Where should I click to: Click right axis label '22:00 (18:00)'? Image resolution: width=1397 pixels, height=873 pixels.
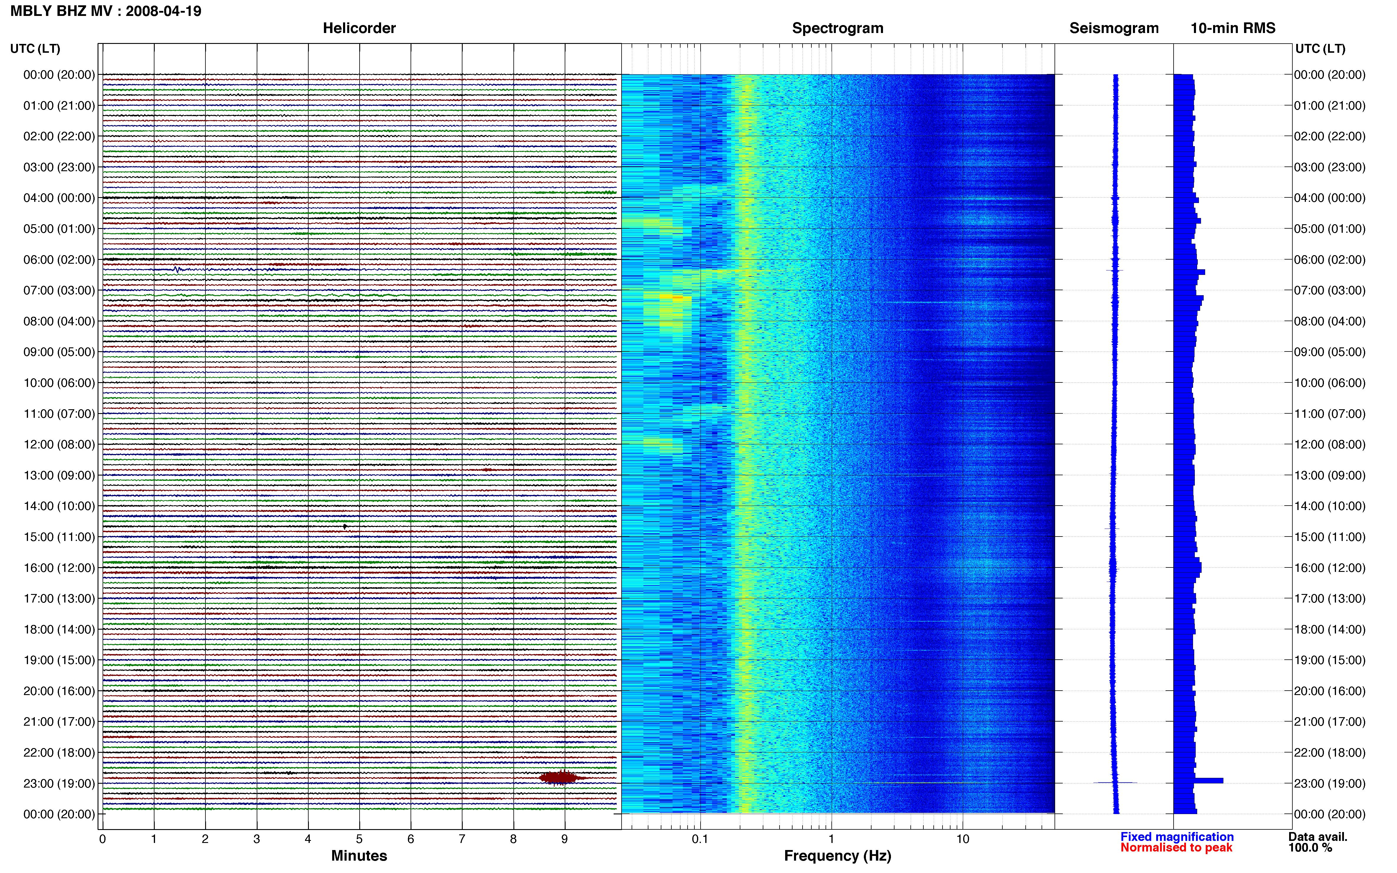[1330, 752]
